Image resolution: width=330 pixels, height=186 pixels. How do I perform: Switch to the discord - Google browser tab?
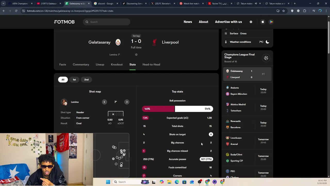click(x=106, y=4)
